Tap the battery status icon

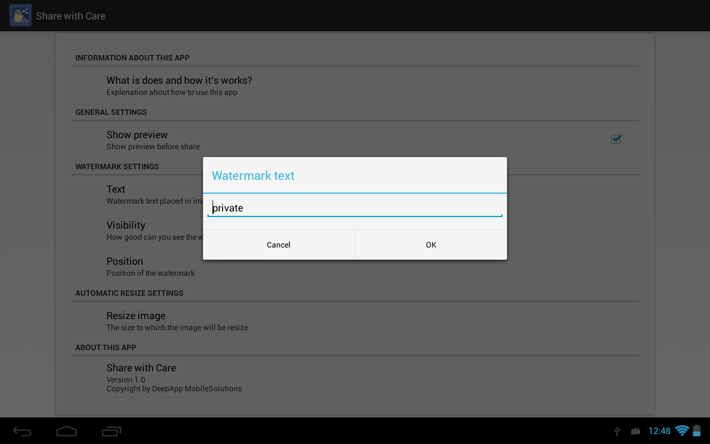(697, 431)
